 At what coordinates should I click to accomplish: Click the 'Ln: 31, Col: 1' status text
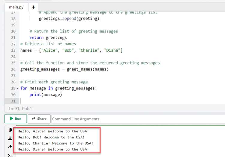(x=20, y=109)
